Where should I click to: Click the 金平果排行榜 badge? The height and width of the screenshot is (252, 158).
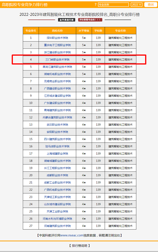(67, 20)
